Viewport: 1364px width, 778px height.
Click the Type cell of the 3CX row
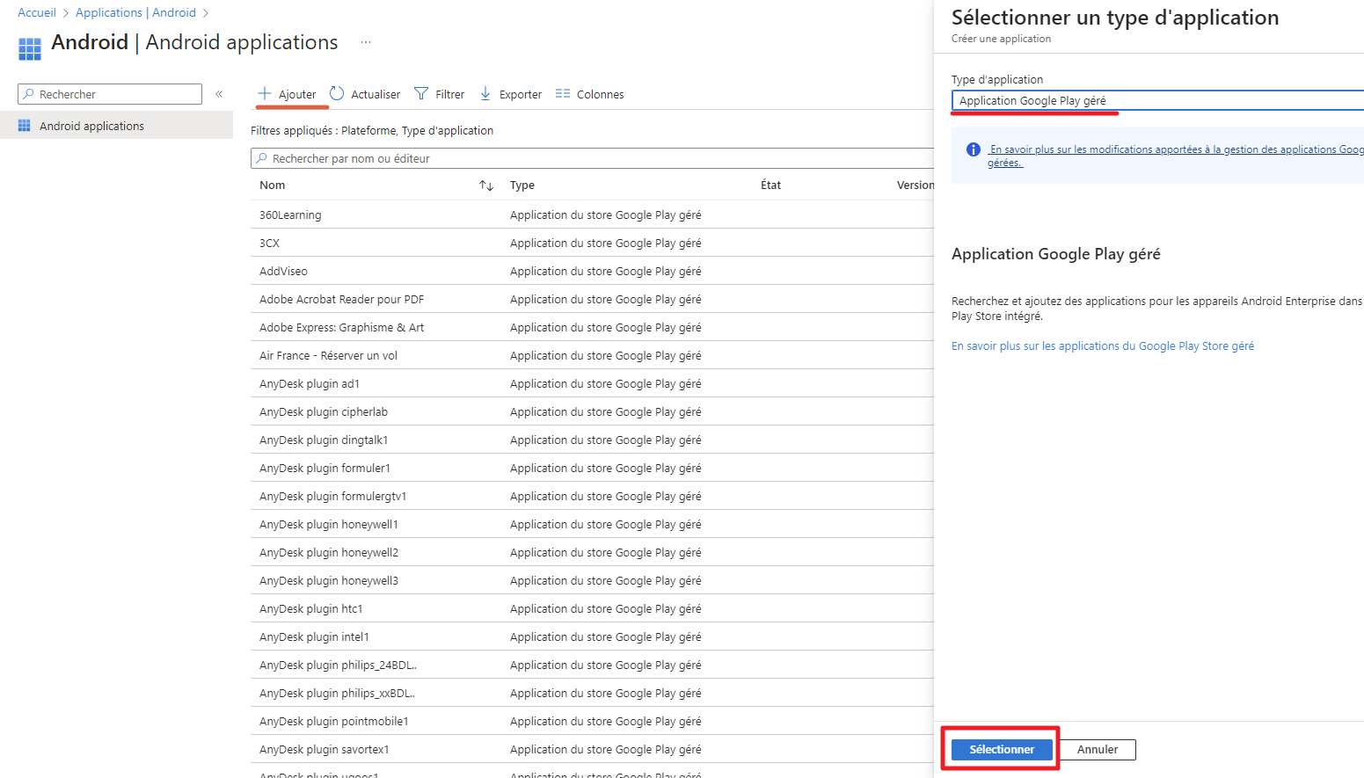click(606, 244)
